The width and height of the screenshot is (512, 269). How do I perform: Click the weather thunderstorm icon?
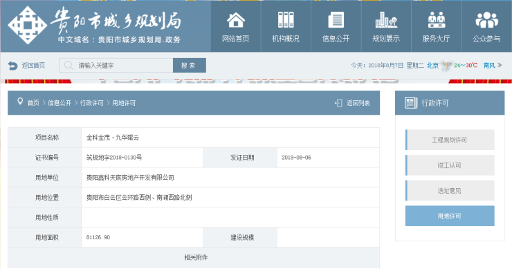click(446, 65)
